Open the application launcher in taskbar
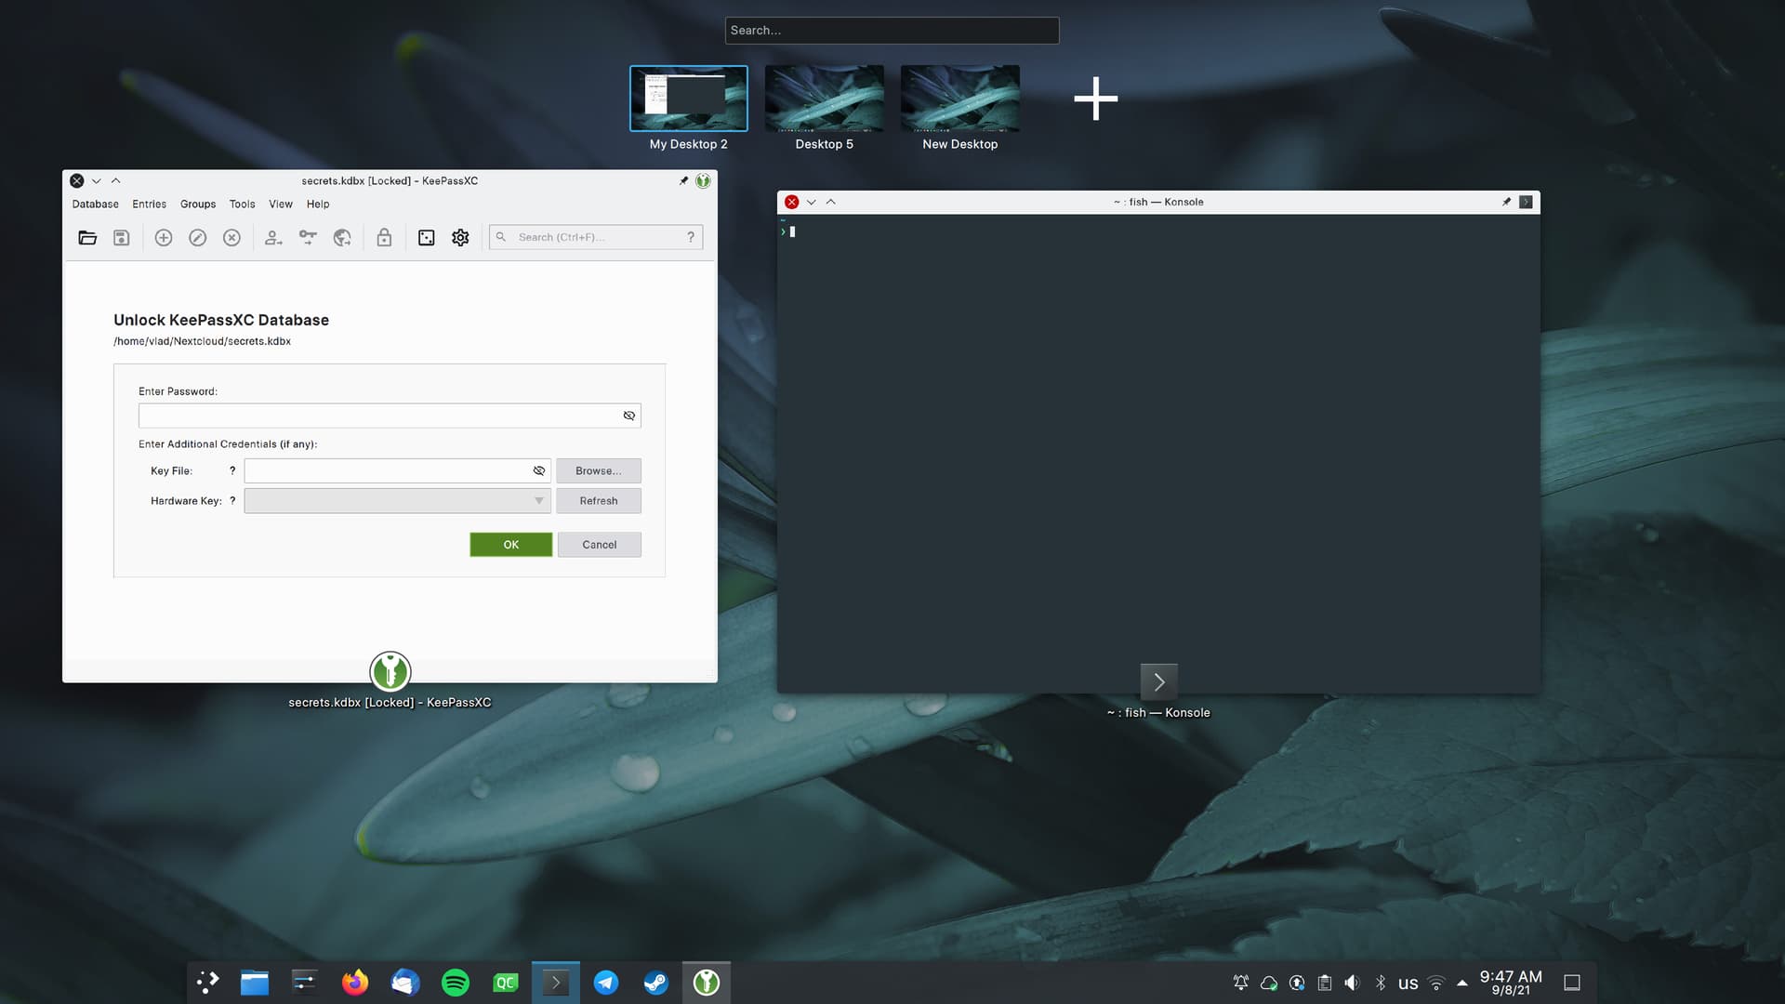Viewport: 1785px width, 1004px height. pos(208,983)
